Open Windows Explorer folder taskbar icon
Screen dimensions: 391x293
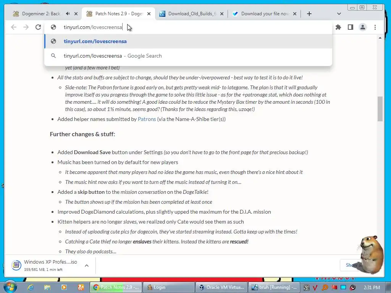(x=47, y=287)
